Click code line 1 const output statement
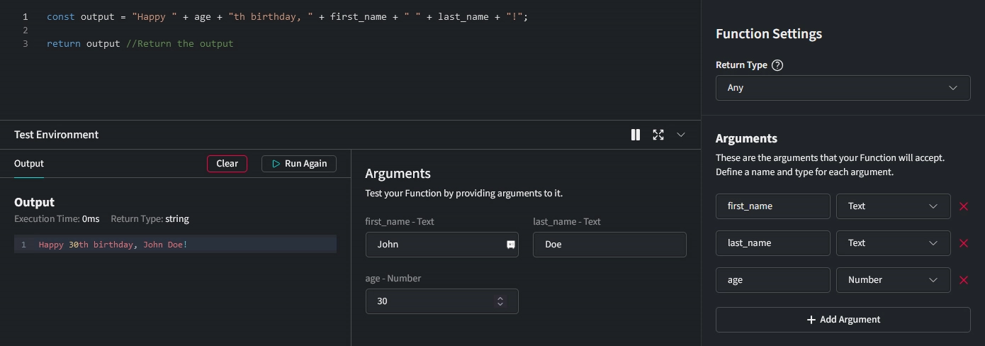The image size is (985, 346). pyautogui.click(x=287, y=16)
